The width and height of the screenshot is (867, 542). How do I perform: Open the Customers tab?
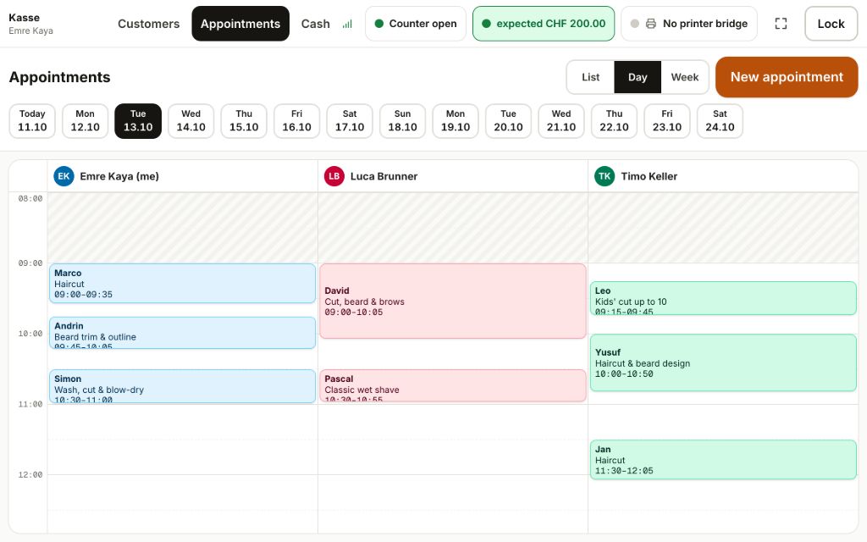click(x=149, y=24)
